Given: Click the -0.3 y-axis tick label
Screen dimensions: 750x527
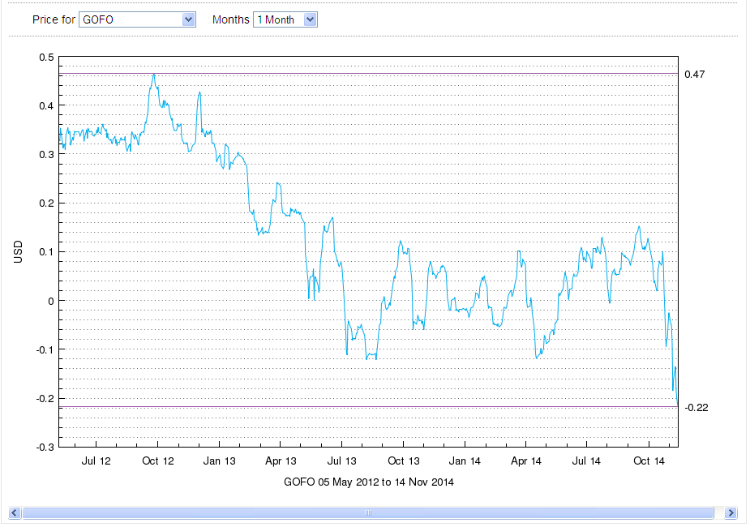Looking at the screenshot, I should [45, 448].
